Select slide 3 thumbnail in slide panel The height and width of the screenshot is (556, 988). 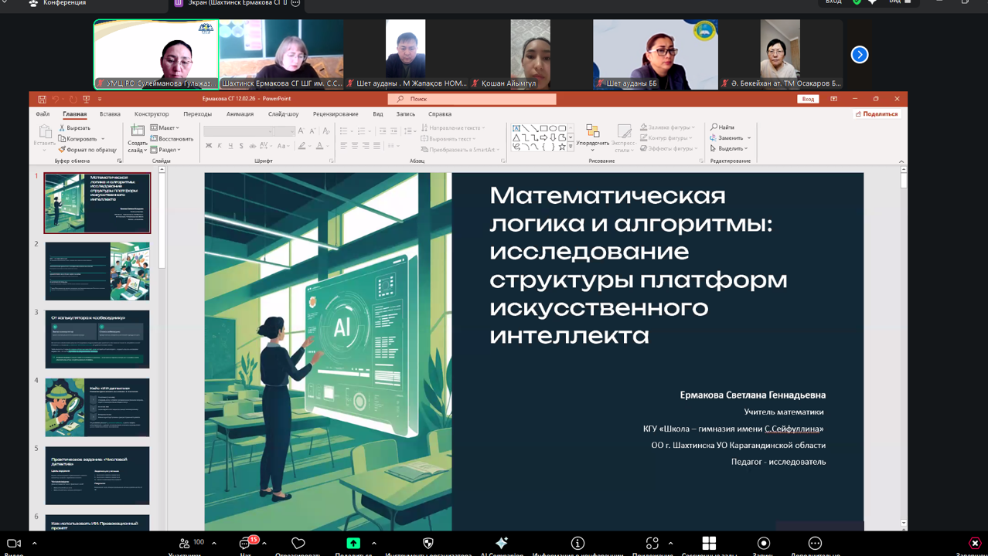(x=97, y=340)
